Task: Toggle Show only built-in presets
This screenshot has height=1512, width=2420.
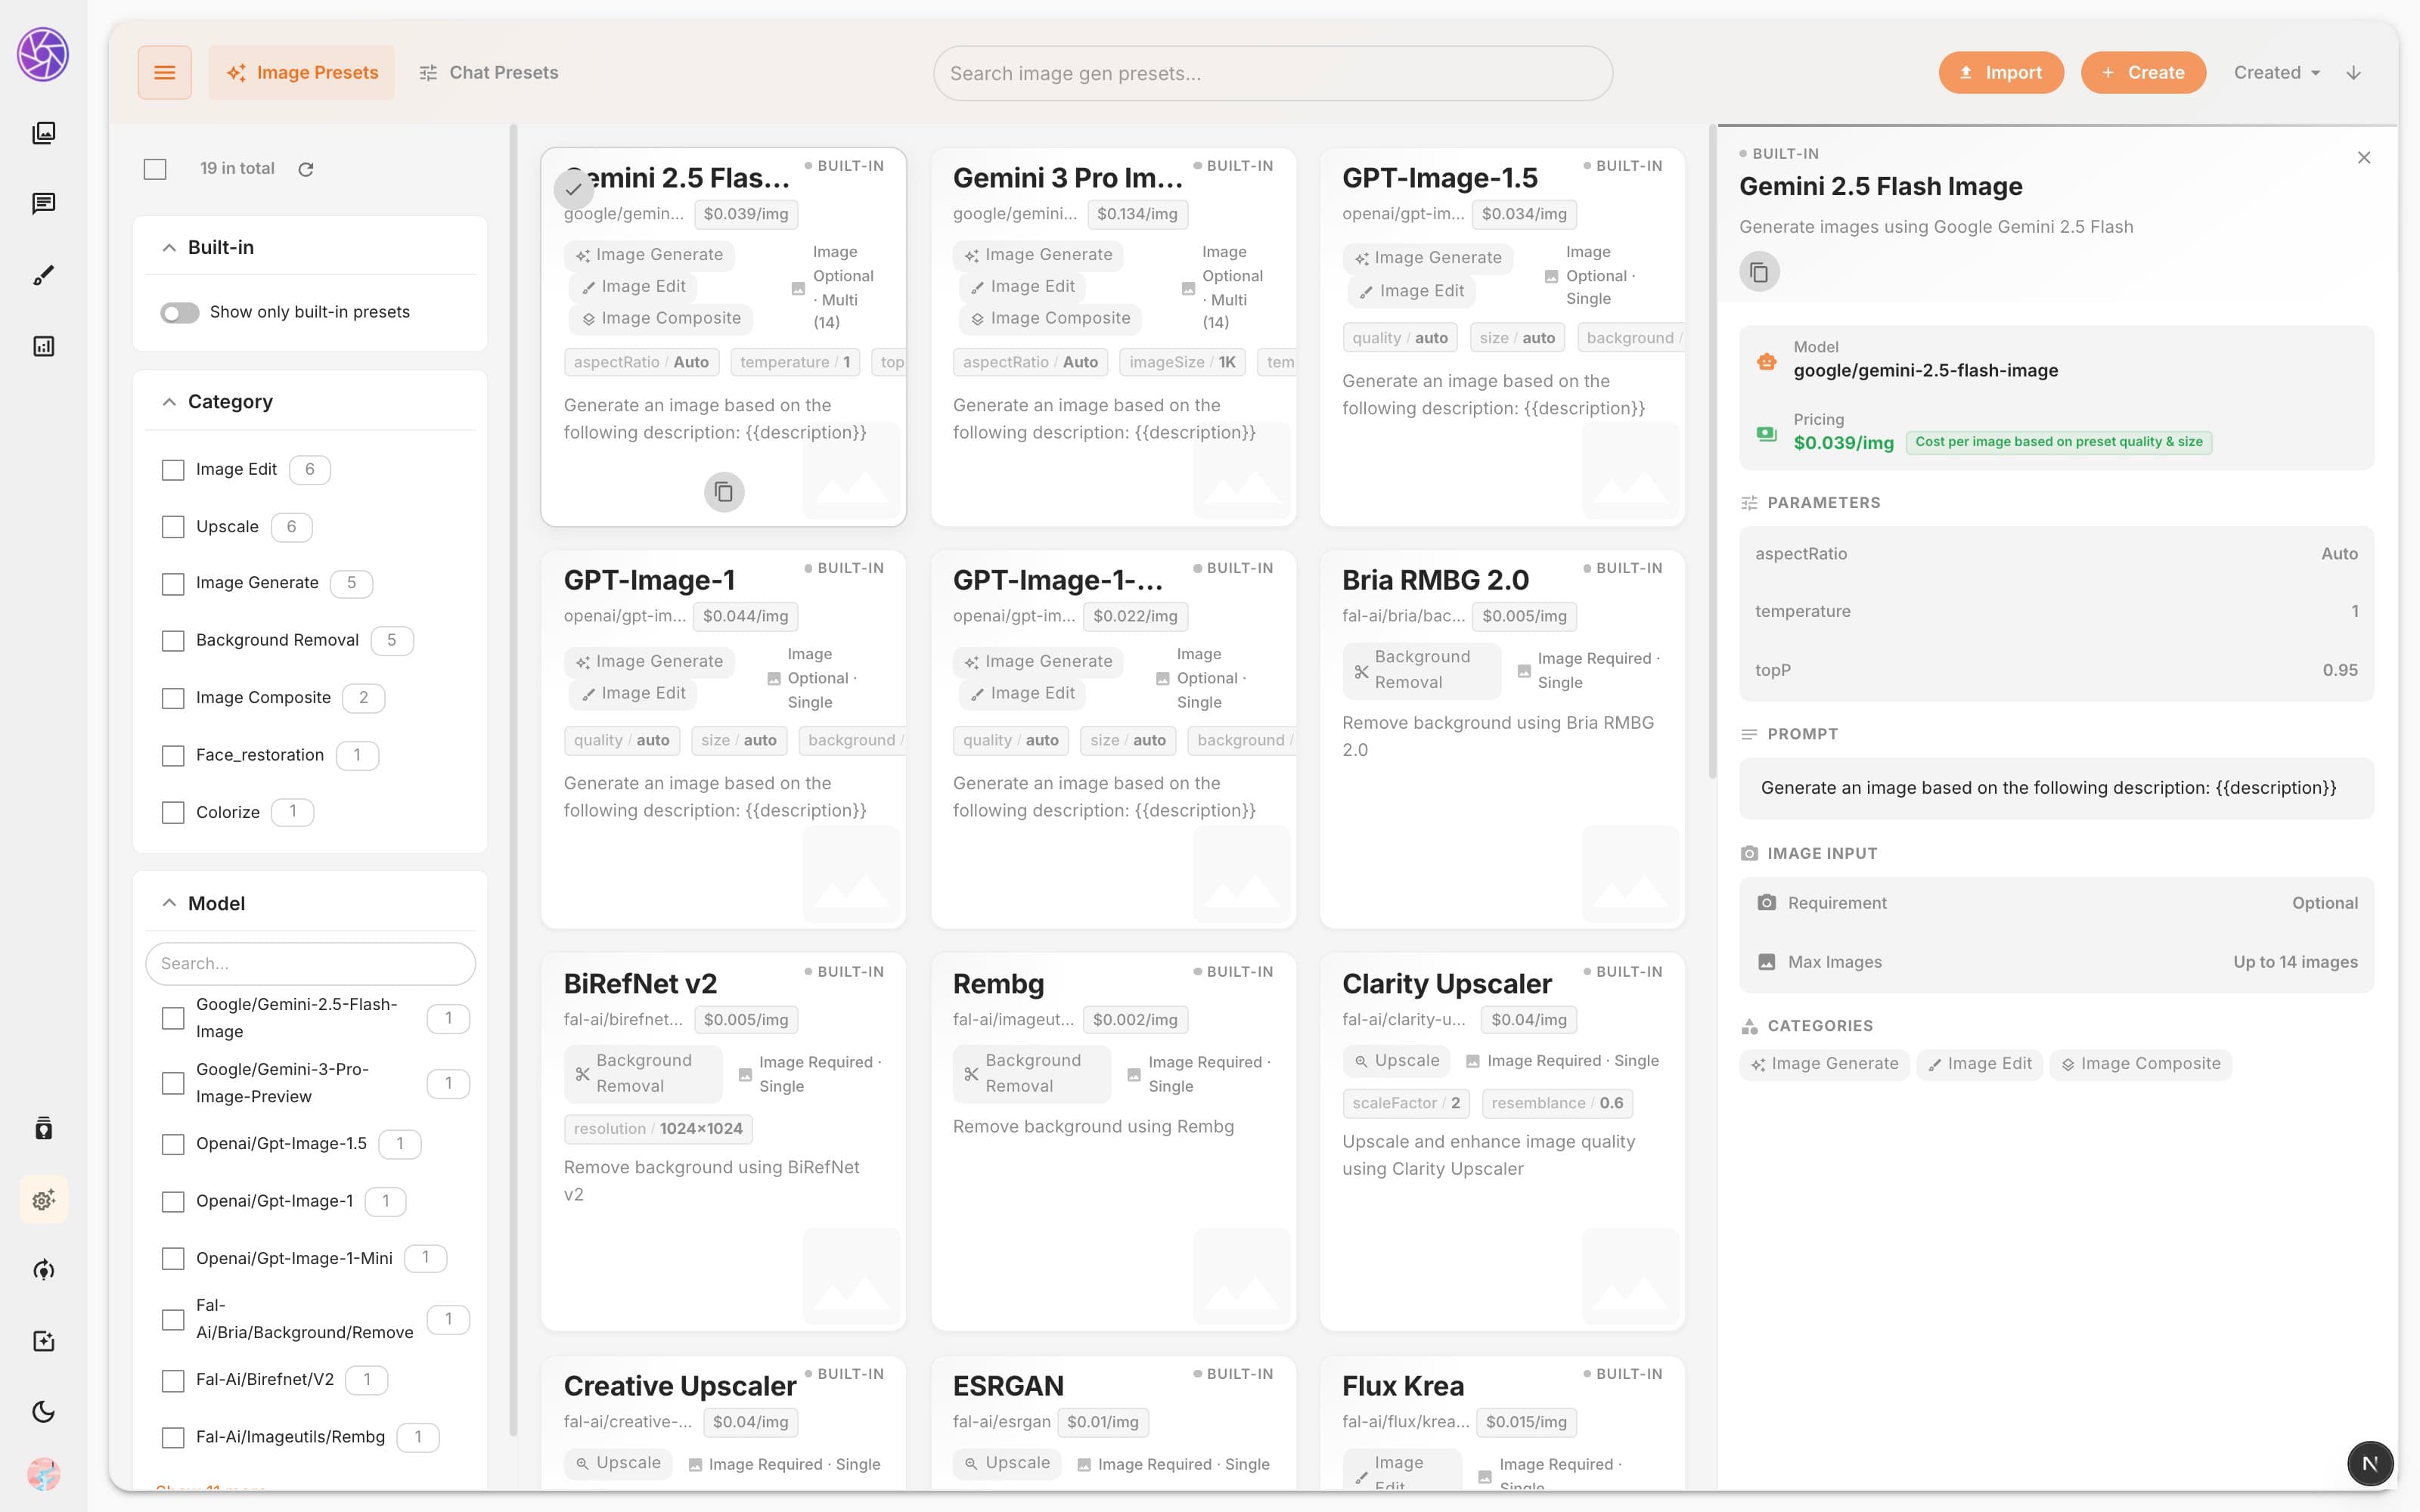Action: click(x=180, y=313)
